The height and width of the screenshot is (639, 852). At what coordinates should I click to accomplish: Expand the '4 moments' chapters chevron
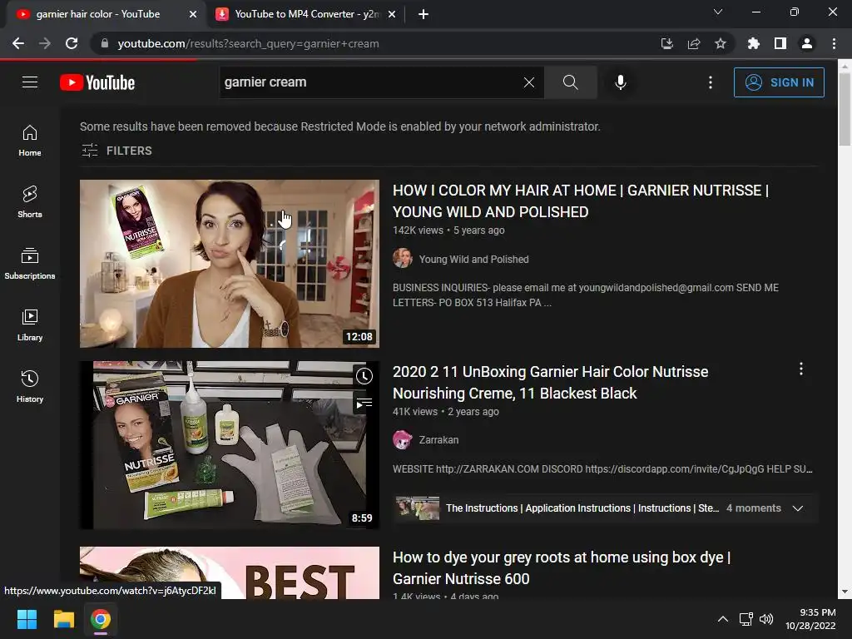[798, 508]
